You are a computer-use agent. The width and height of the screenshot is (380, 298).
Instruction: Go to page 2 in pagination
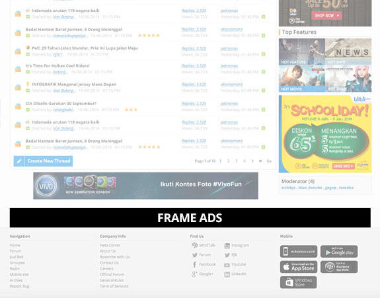(x=228, y=161)
